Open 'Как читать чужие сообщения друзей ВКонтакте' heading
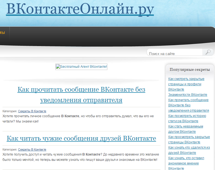The width and height of the screenshot is (215, 170). [x=81, y=138]
